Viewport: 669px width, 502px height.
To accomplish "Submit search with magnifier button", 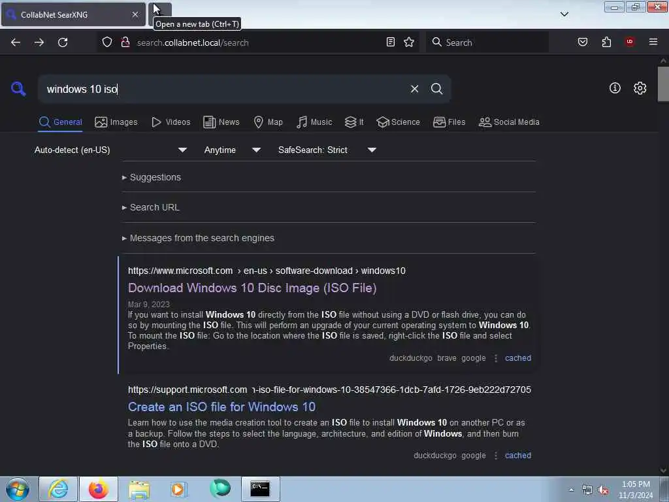I will 436,89.
